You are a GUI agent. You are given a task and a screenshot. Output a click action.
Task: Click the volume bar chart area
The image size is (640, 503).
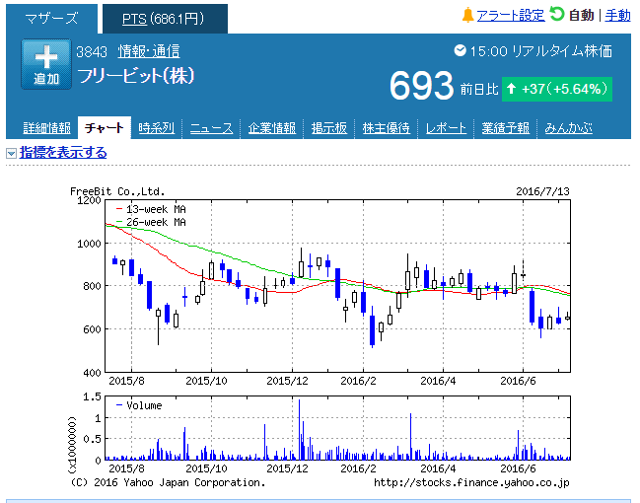(337, 428)
